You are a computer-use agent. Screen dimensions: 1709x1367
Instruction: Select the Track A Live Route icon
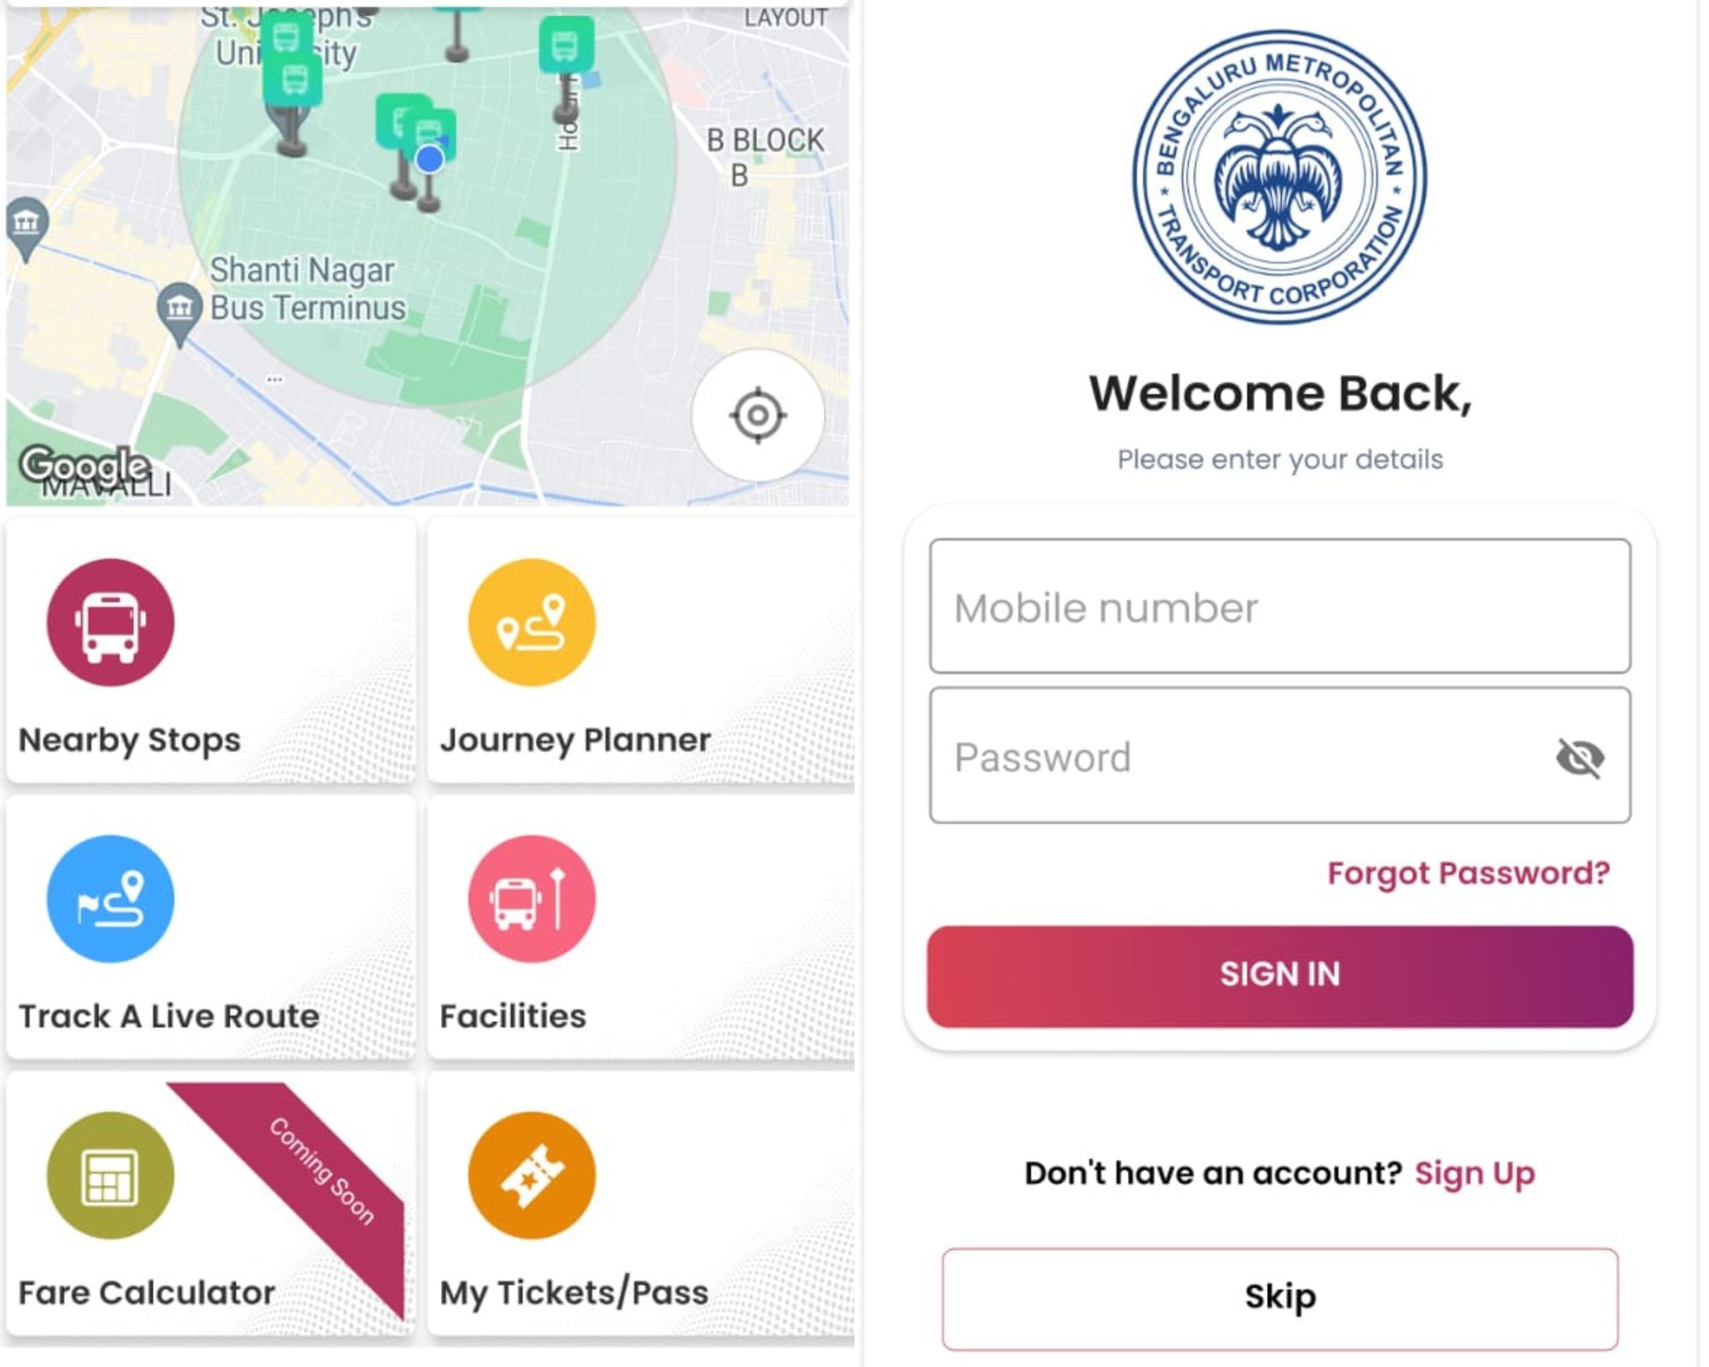pos(110,899)
